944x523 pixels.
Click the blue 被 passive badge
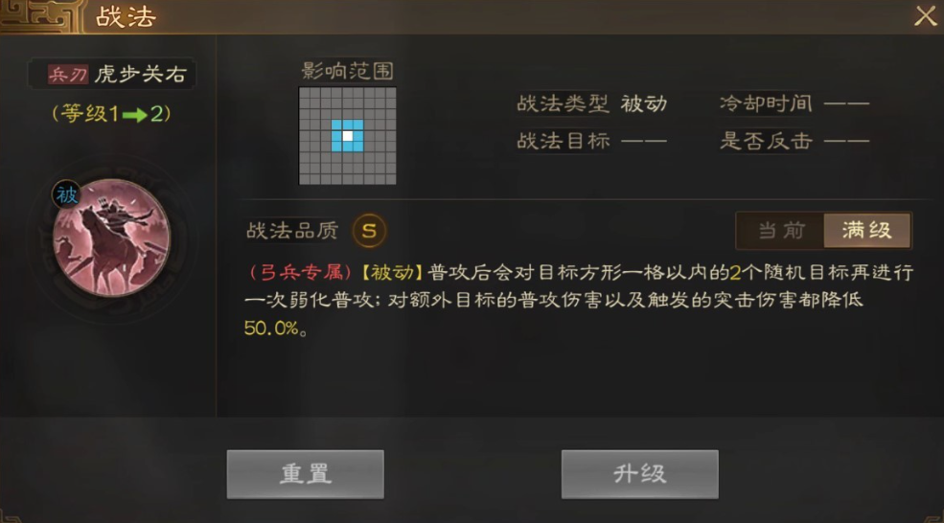(x=66, y=195)
